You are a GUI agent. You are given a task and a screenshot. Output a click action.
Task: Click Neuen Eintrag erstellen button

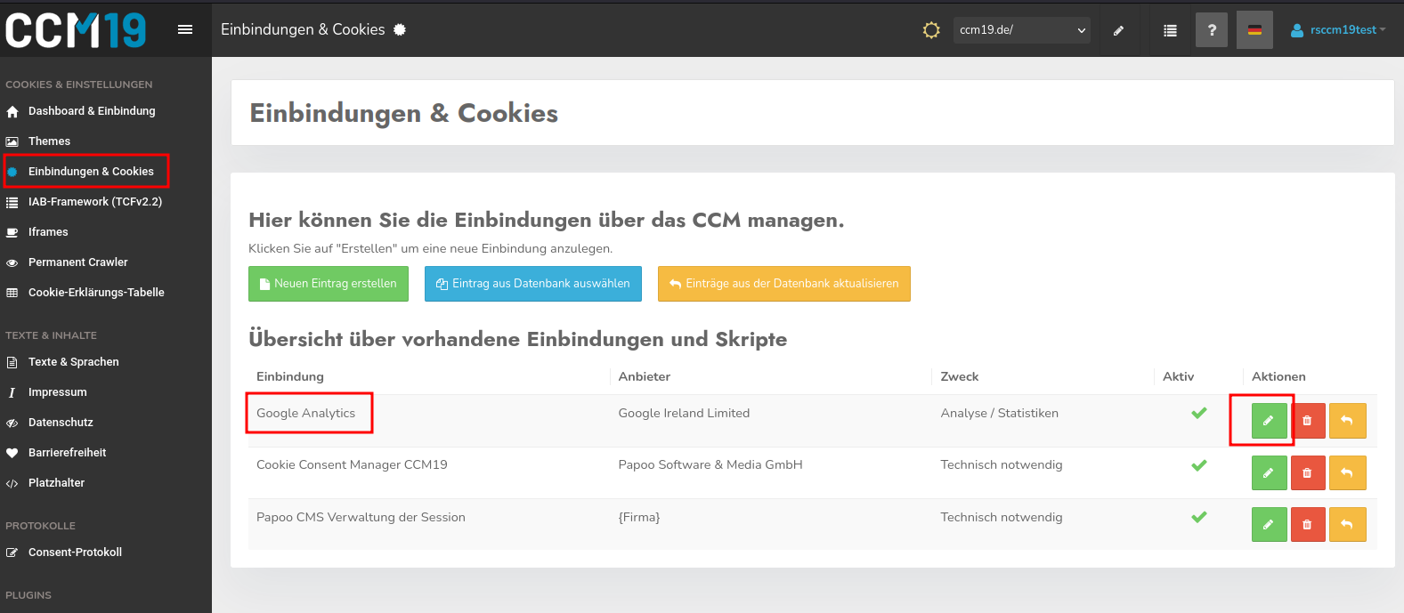(328, 284)
